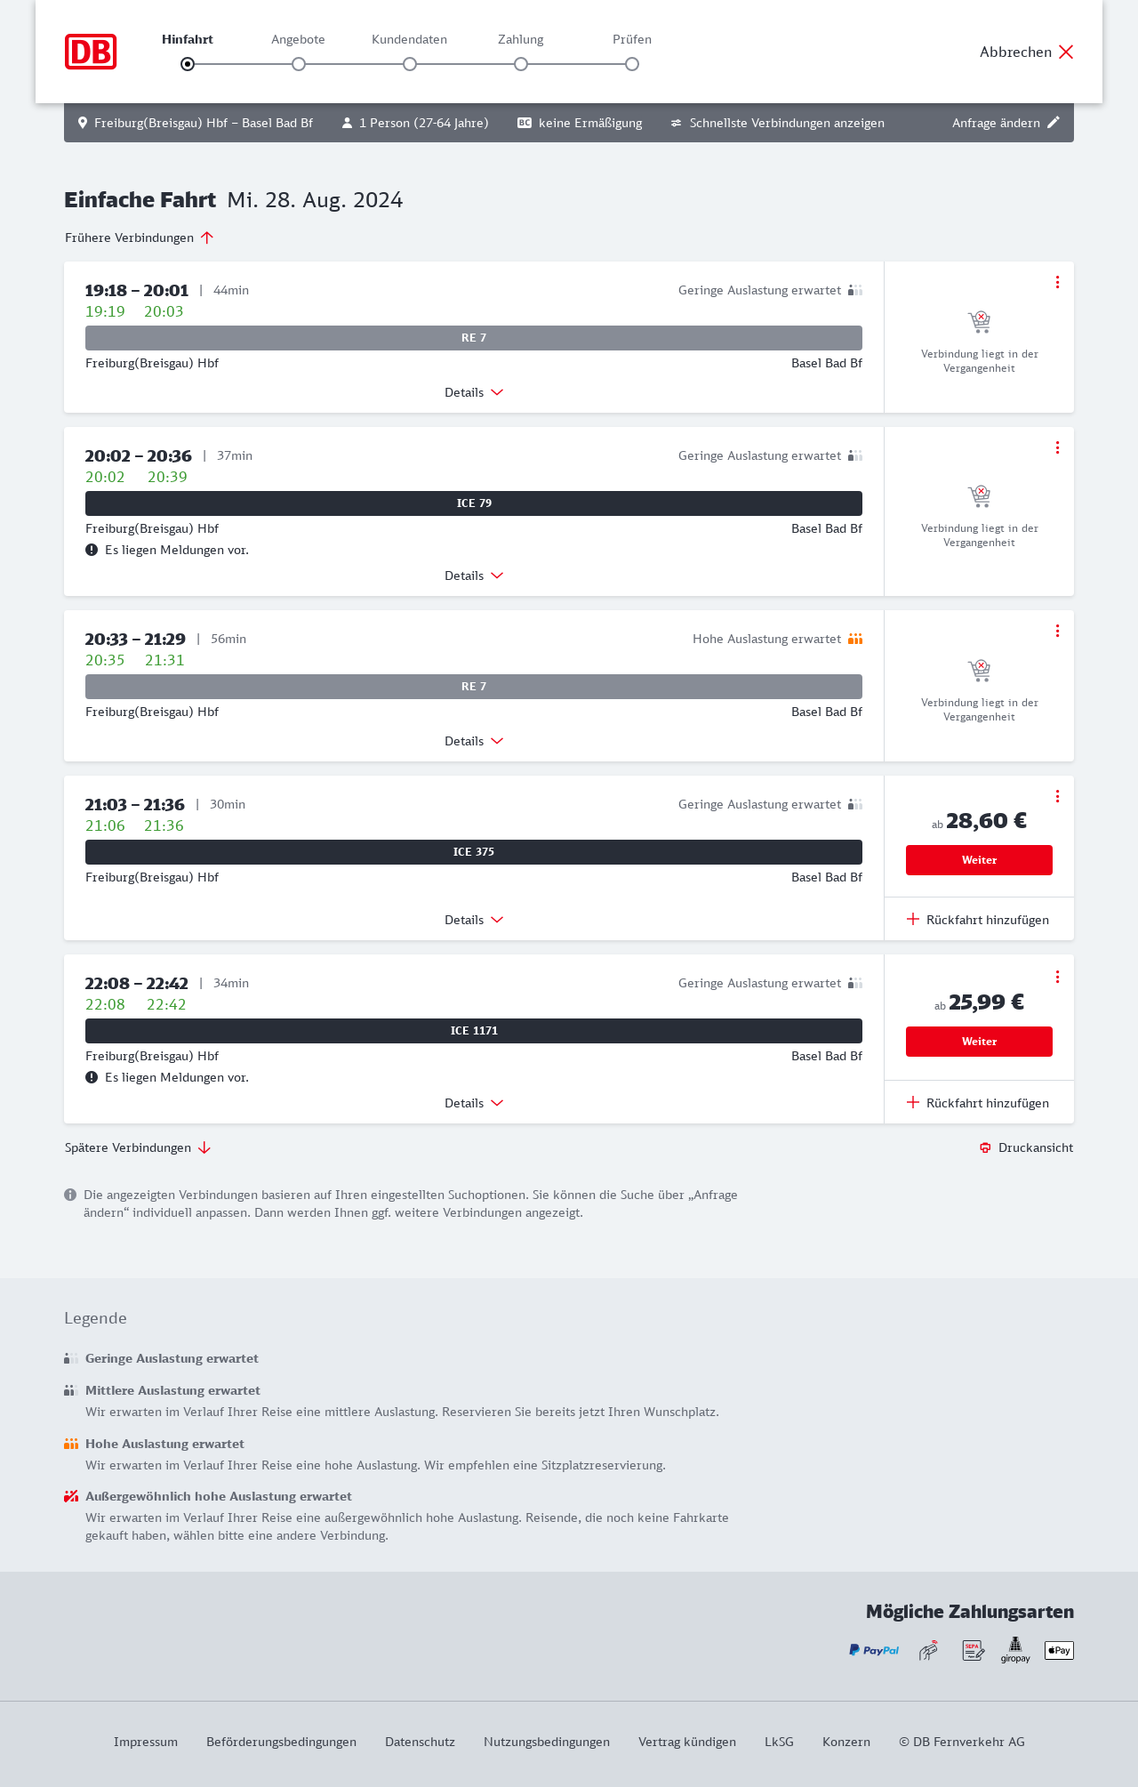The height and width of the screenshot is (1787, 1138).
Task: Select the Angebote step in progress bar
Action: 299,63
